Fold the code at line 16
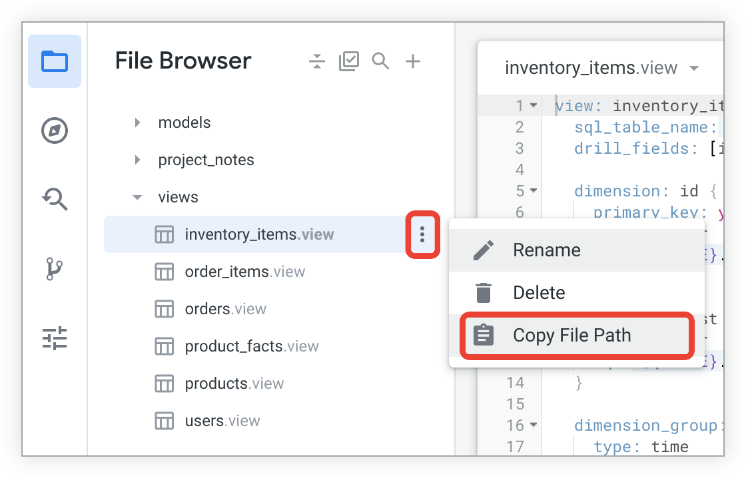746x478 pixels. coord(534,425)
